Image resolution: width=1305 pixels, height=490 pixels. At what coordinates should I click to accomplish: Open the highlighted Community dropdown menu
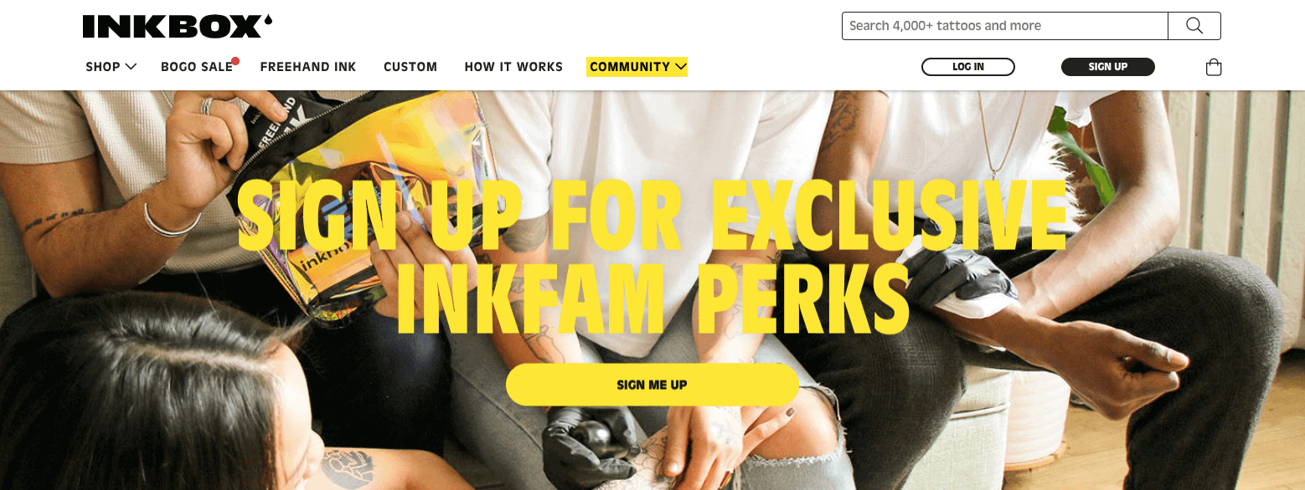click(x=637, y=67)
